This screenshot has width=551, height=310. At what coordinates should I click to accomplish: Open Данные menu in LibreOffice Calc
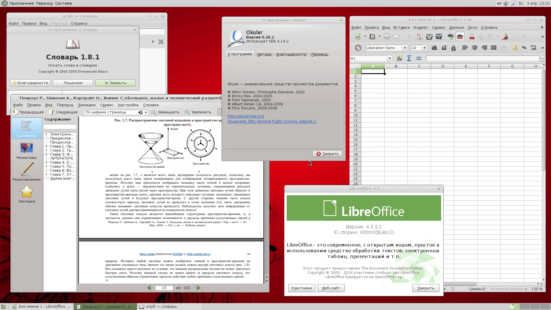coord(457,28)
